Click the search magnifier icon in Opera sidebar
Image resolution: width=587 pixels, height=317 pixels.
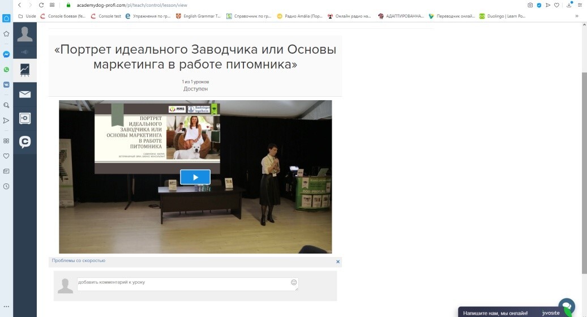(x=6, y=105)
